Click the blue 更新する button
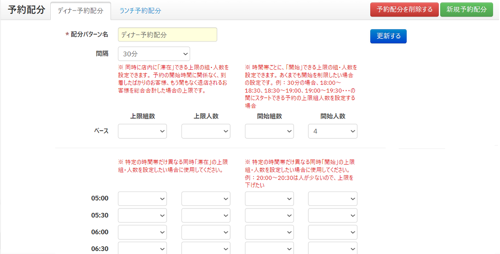This screenshot has width=500, height=254. point(388,36)
